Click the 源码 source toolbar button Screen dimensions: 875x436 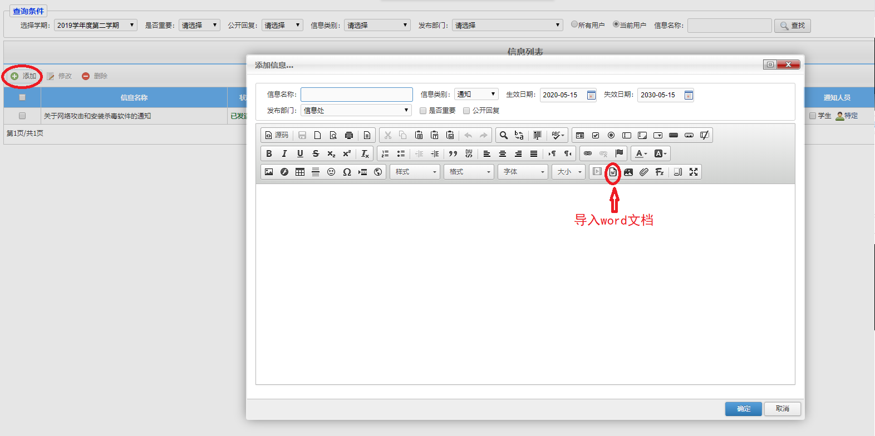point(277,136)
